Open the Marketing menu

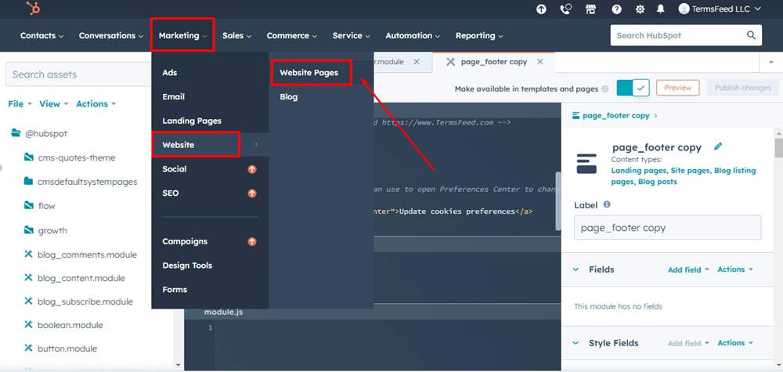point(182,35)
